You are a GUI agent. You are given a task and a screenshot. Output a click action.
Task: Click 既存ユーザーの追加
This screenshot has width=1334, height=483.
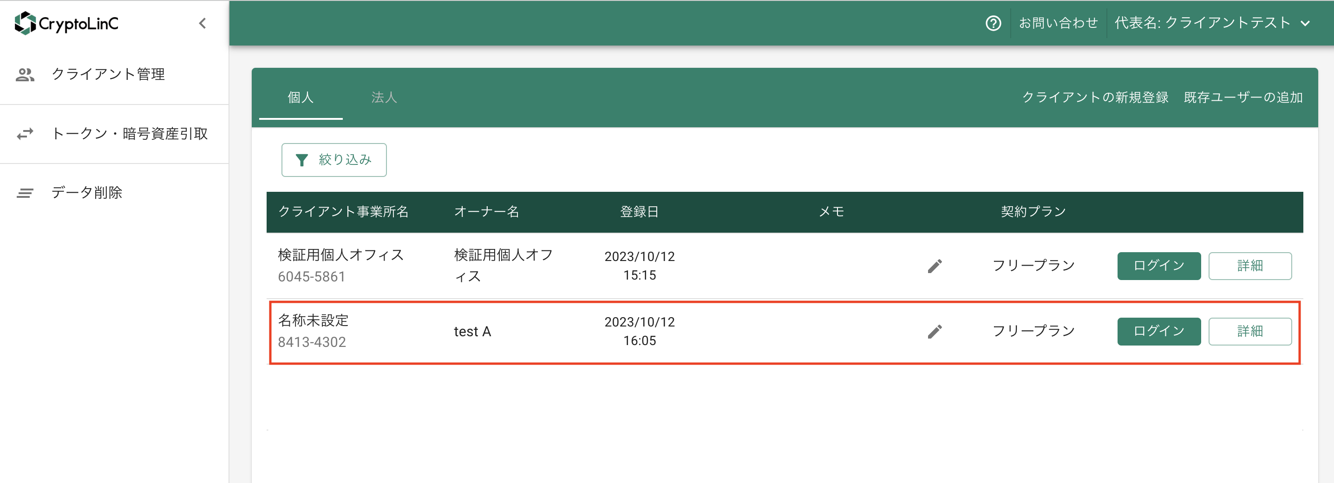1243,98
